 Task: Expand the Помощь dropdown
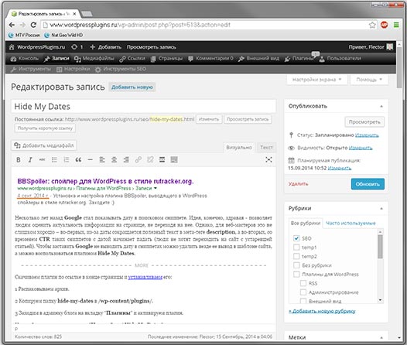tap(369, 80)
